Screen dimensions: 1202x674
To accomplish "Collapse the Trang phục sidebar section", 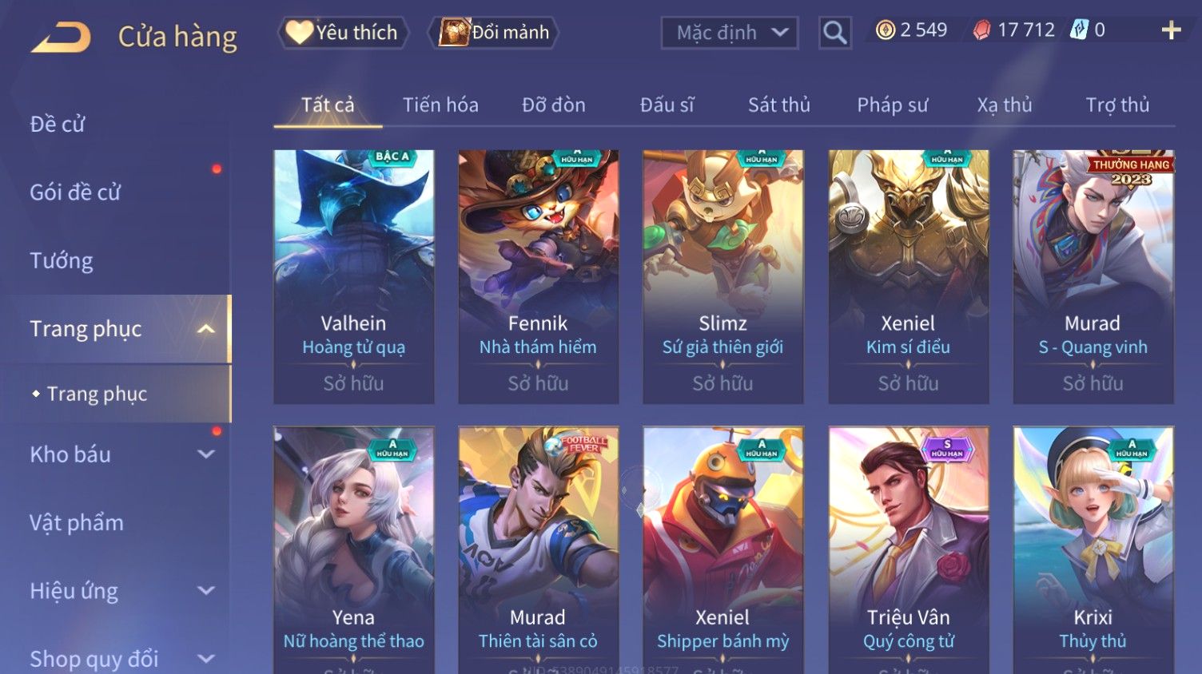I will point(206,329).
